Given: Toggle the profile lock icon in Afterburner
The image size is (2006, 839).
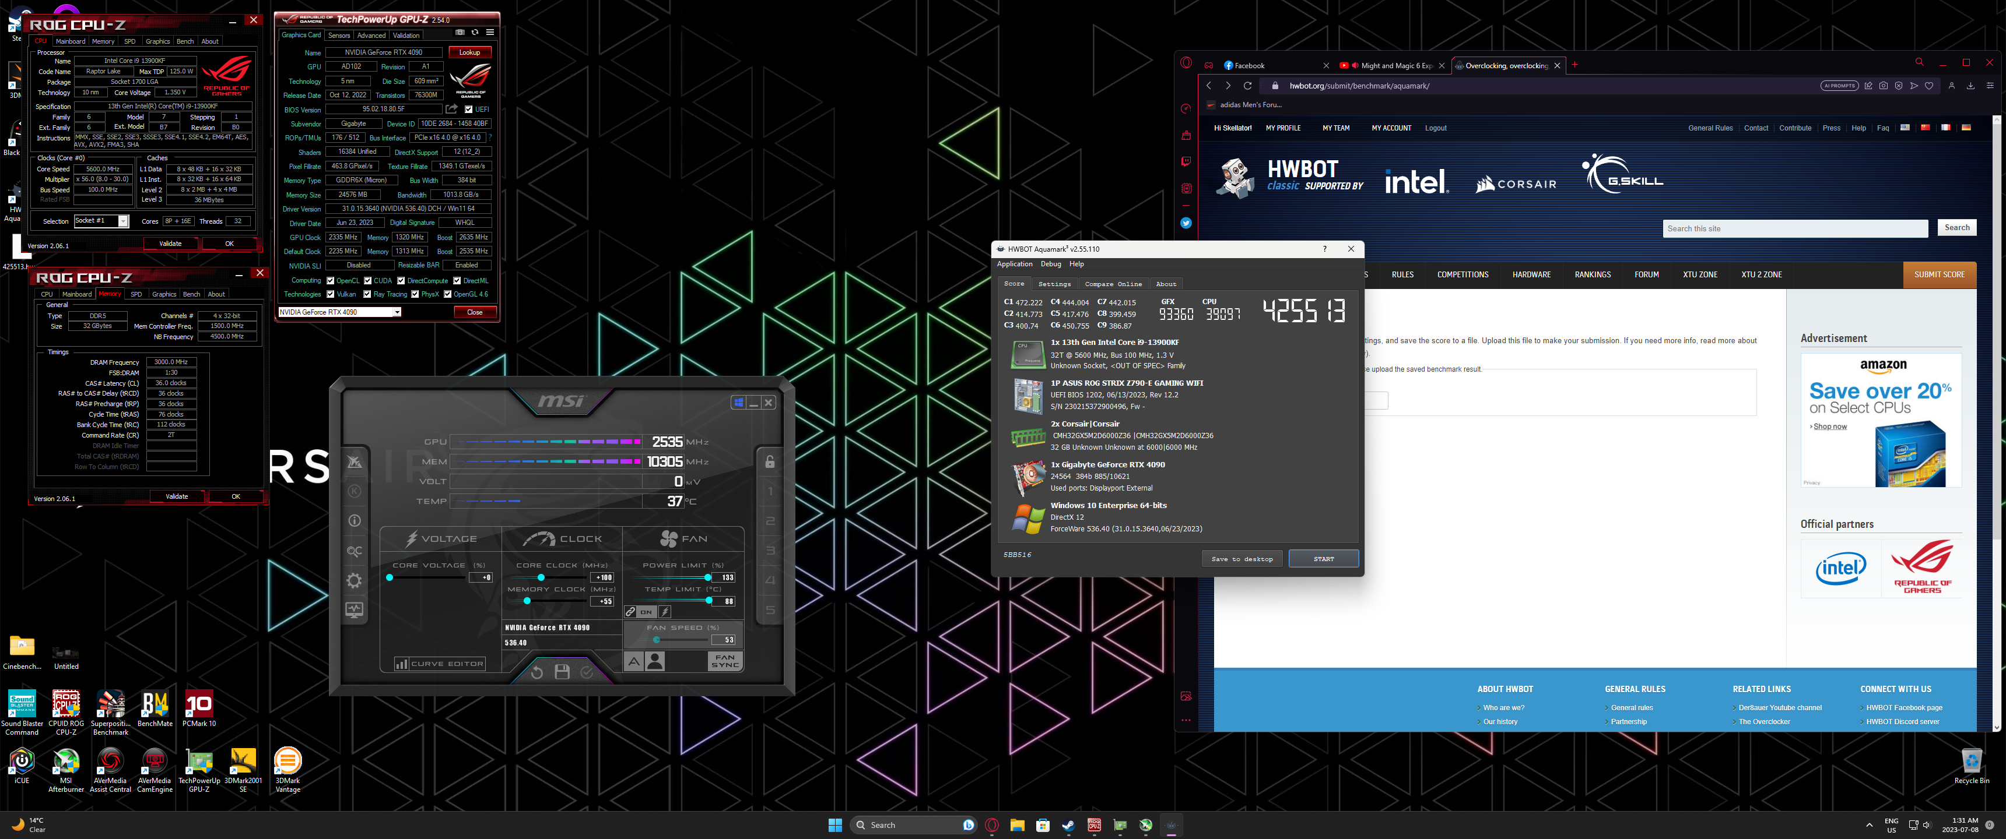Looking at the screenshot, I should (770, 461).
